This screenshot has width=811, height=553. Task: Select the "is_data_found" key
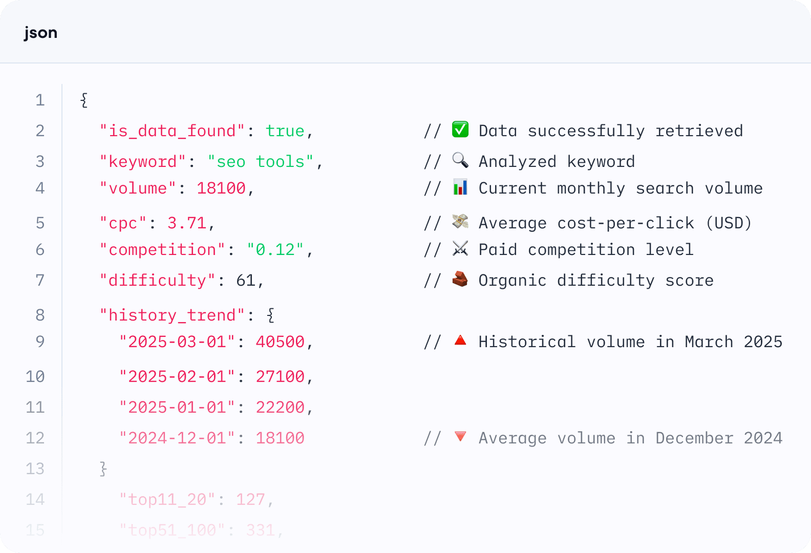tap(173, 131)
